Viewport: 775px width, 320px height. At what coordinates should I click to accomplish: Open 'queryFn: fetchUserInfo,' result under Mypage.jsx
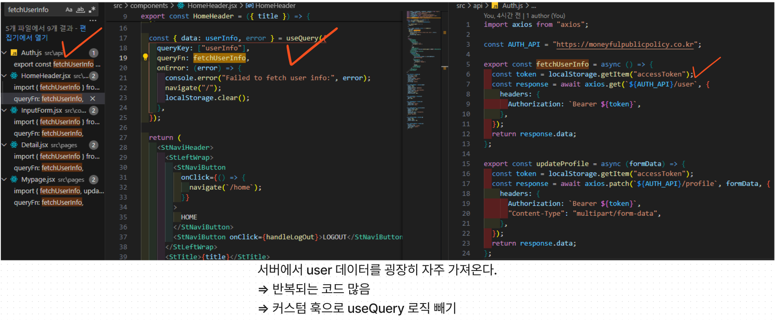click(48, 202)
